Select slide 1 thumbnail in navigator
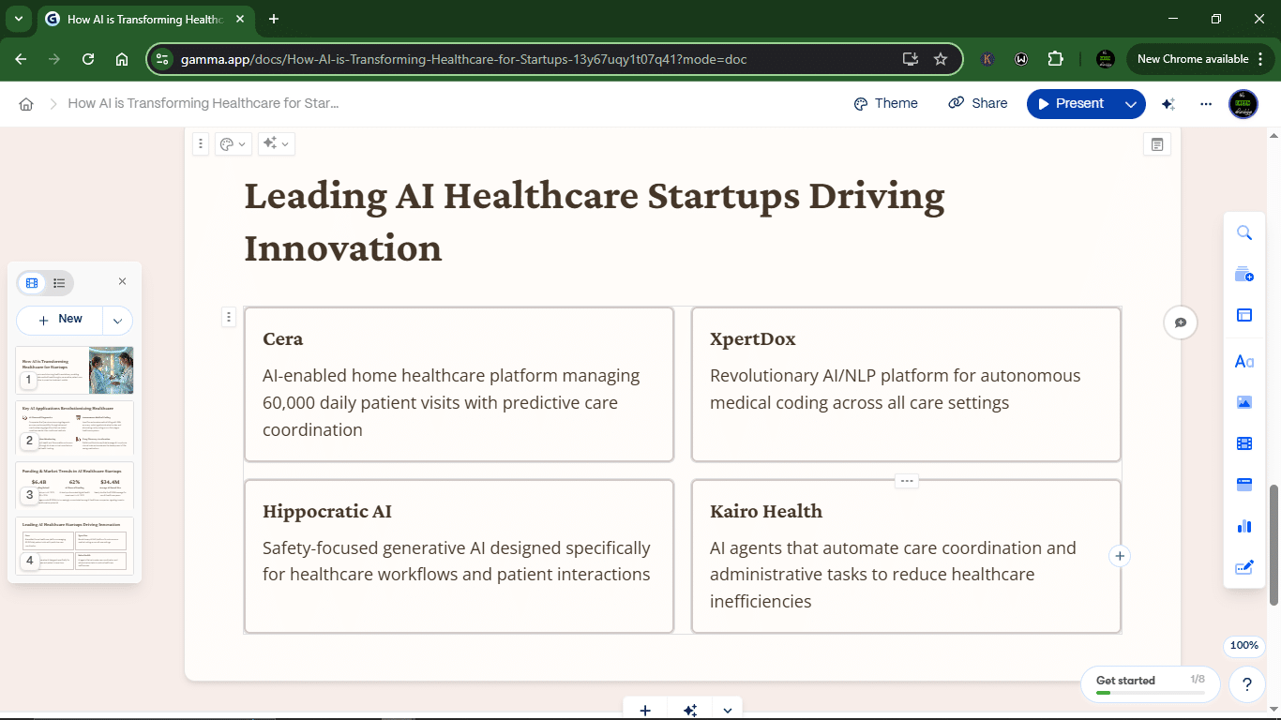Screen dimensions: 1281x720 click(x=75, y=370)
